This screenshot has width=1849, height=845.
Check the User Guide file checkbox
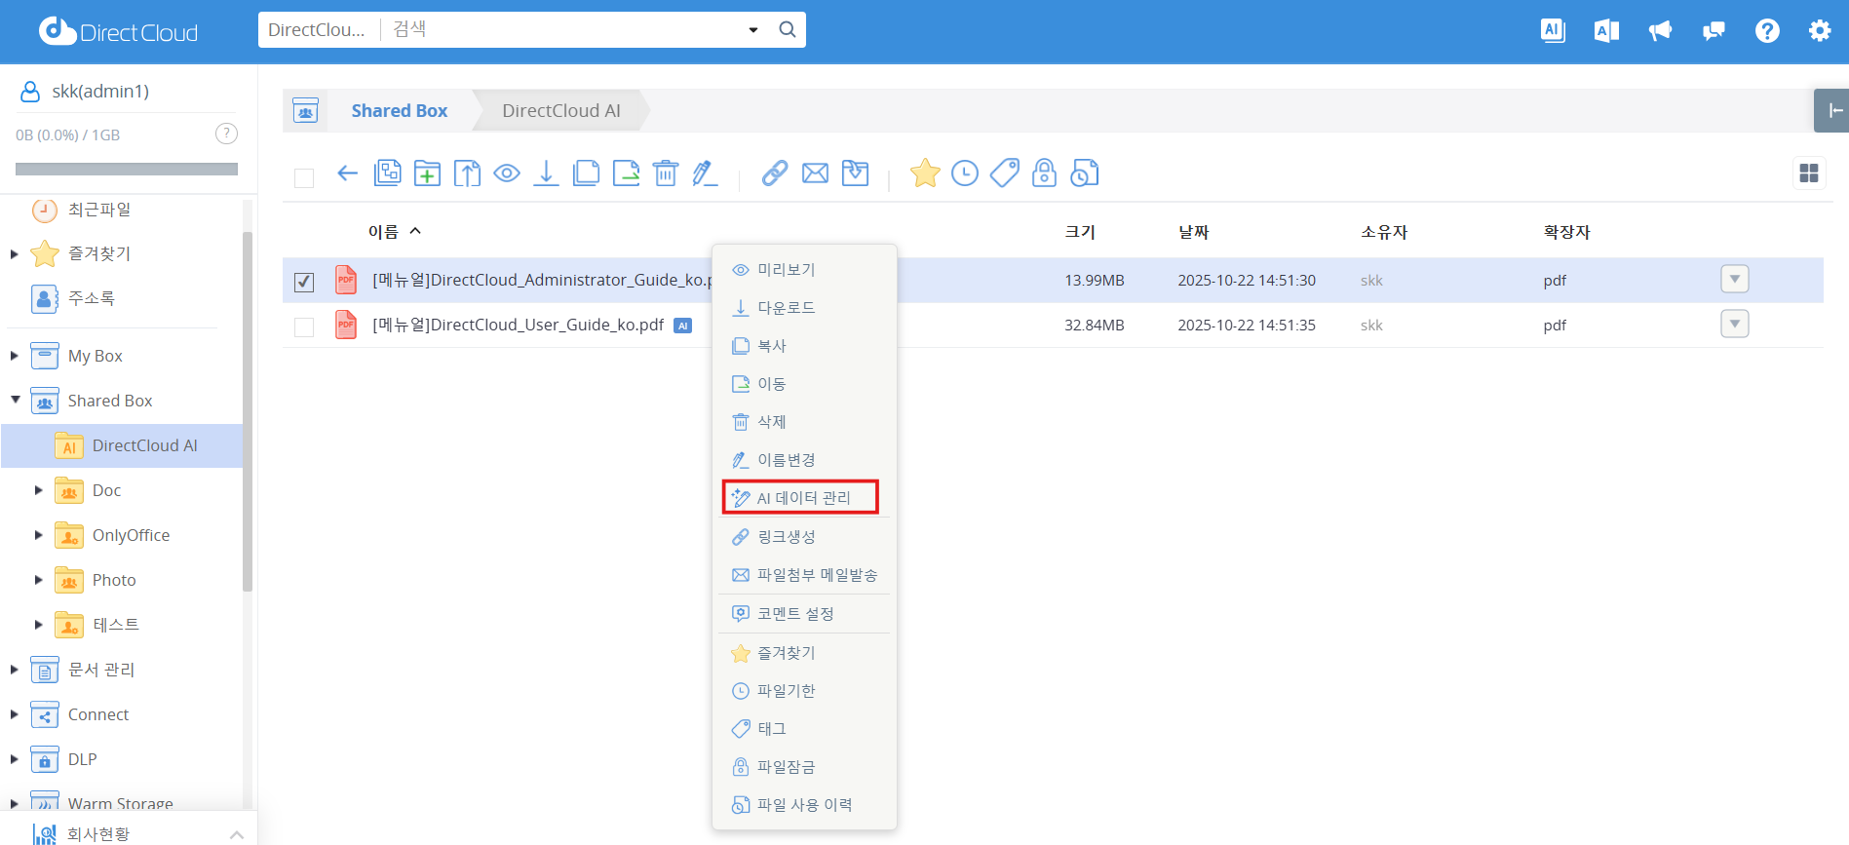click(304, 326)
